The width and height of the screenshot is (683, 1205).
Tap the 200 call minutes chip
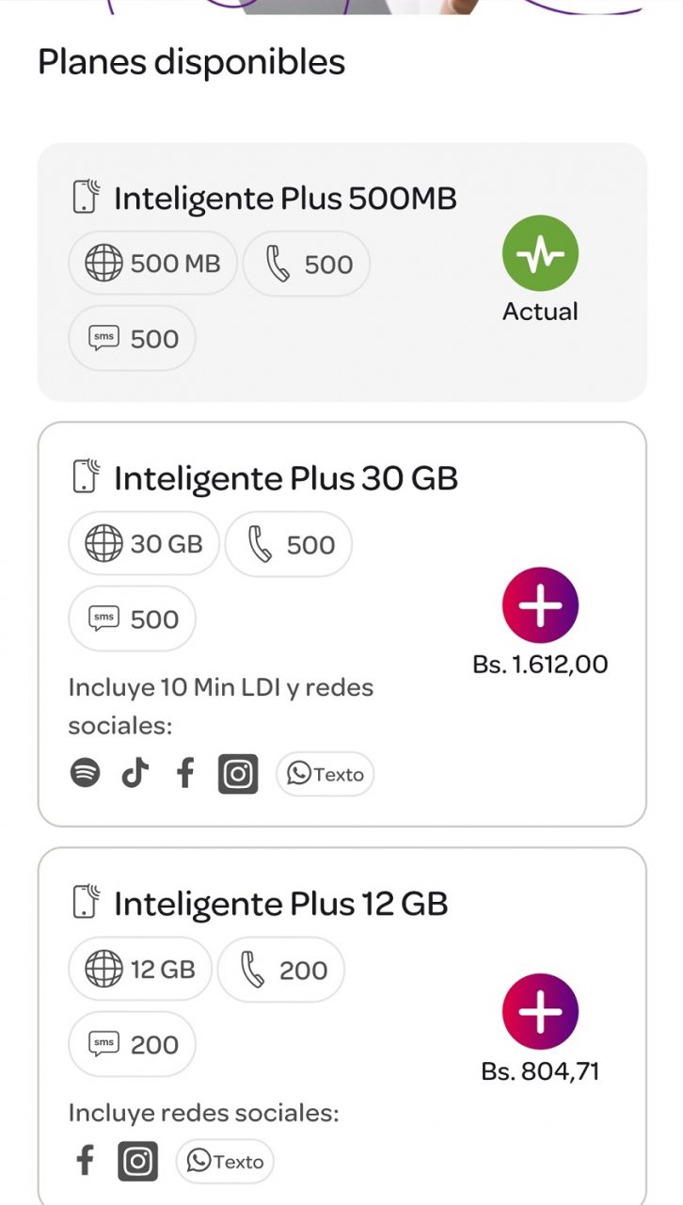click(280, 970)
